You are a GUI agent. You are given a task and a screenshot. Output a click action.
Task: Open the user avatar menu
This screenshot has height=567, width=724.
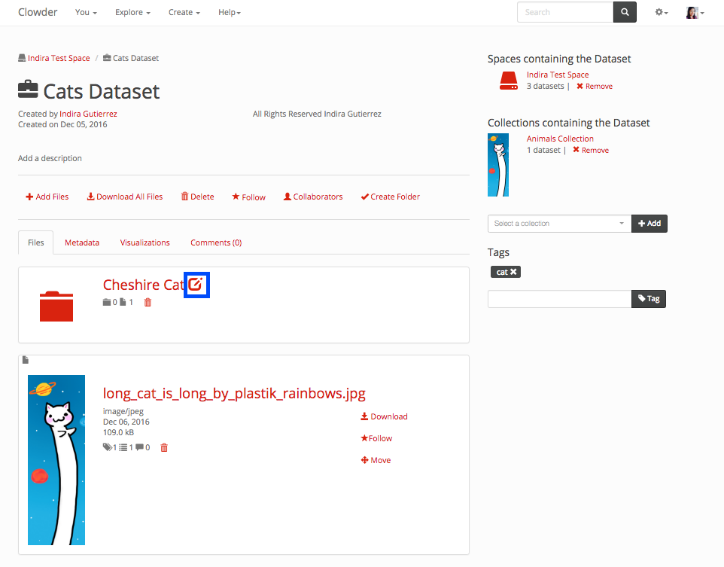click(695, 13)
